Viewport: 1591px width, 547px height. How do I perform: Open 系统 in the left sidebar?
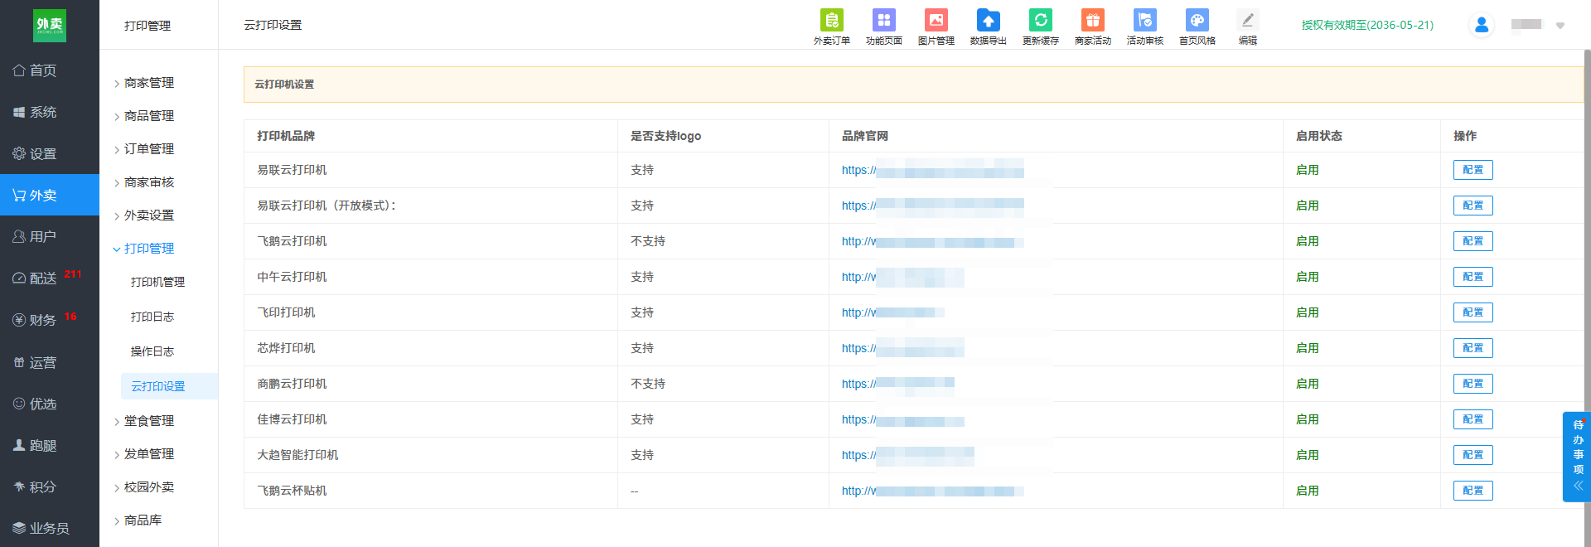[50, 112]
